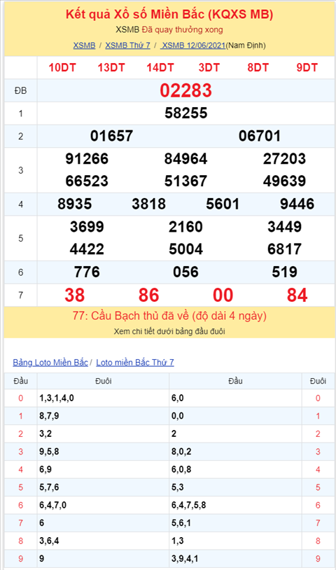
Task: Select fifth prize number 4422
Action: (x=87, y=249)
